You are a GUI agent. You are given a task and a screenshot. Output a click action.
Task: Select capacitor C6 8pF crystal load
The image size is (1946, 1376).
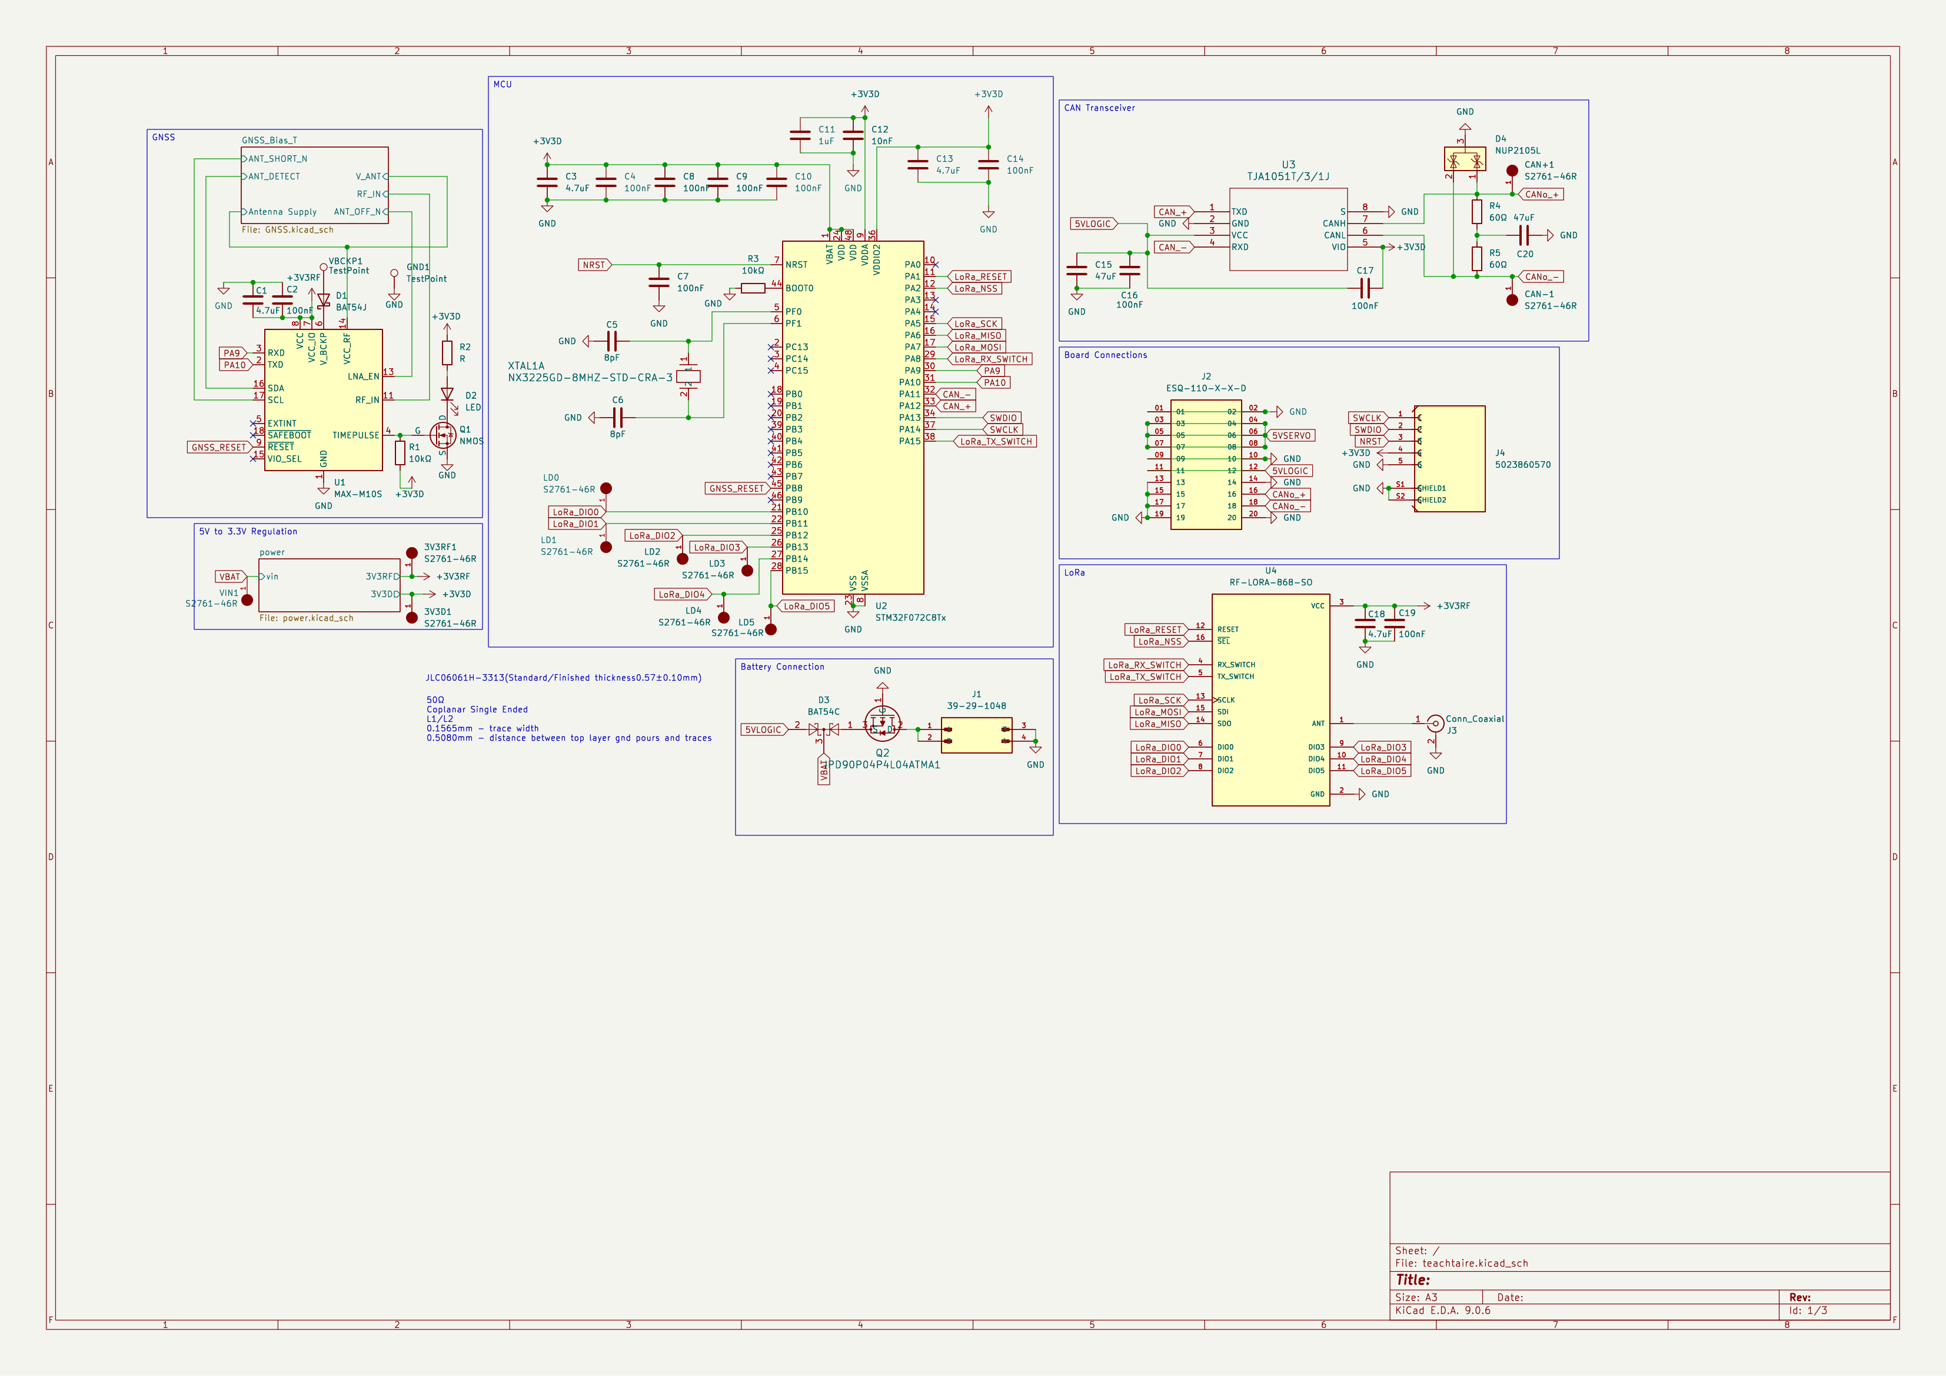(x=618, y=418)
